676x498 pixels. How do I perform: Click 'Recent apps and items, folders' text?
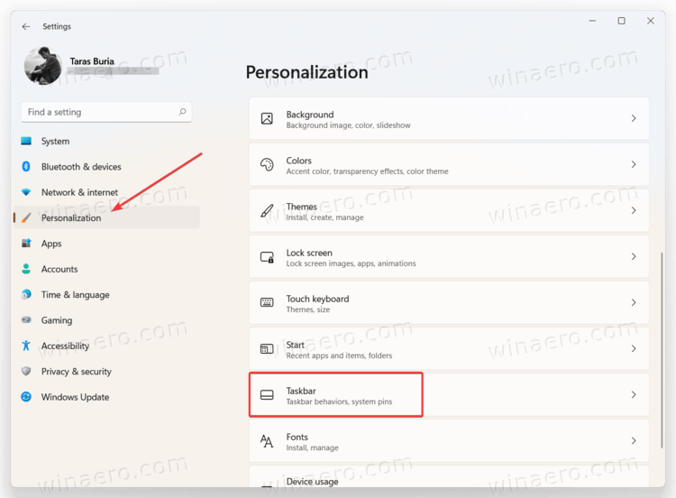(339, 355)
